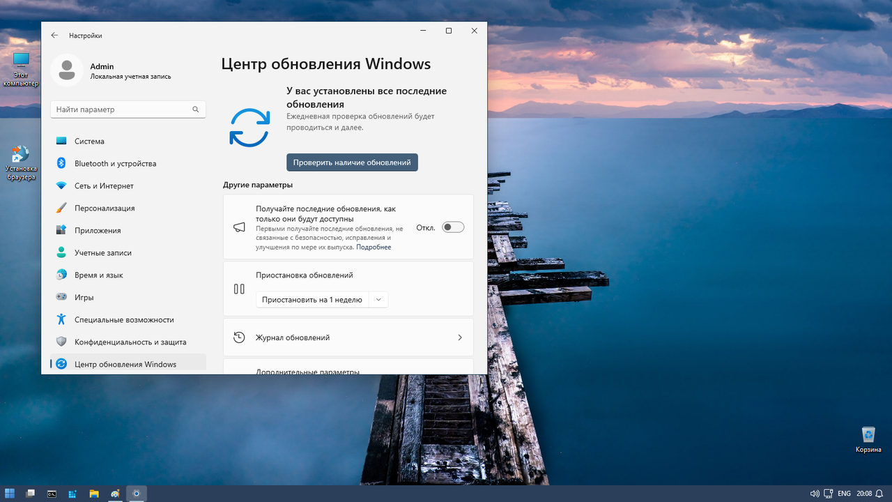Open Task View on the taskbar
This screenshot has height=502, width=892.
coord(31,494)
